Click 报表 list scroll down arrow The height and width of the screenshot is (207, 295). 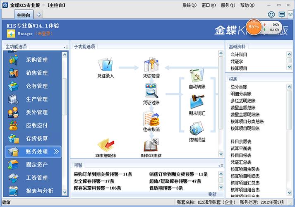[x=289, y=193]
